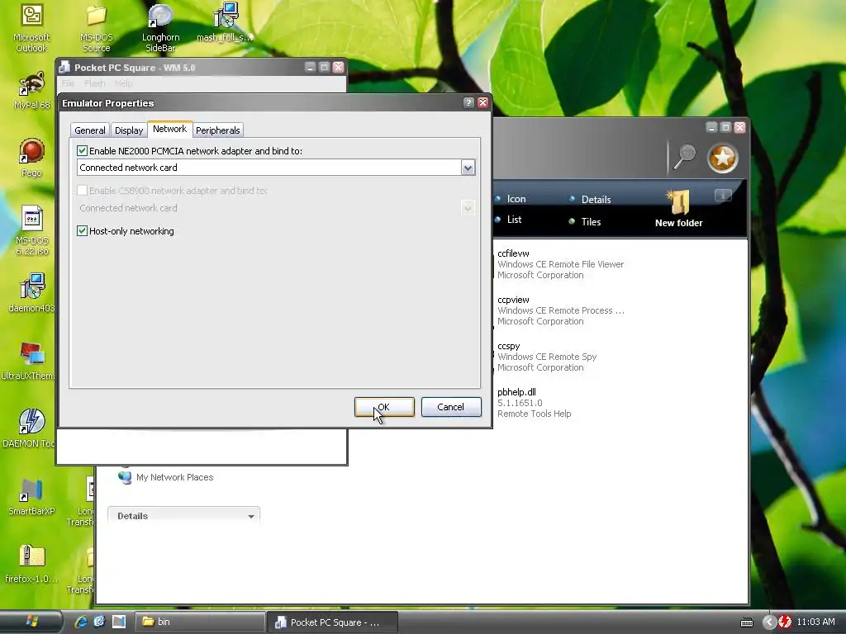
Task: Click the search magnifier in bin window
Action: [685, 157]
